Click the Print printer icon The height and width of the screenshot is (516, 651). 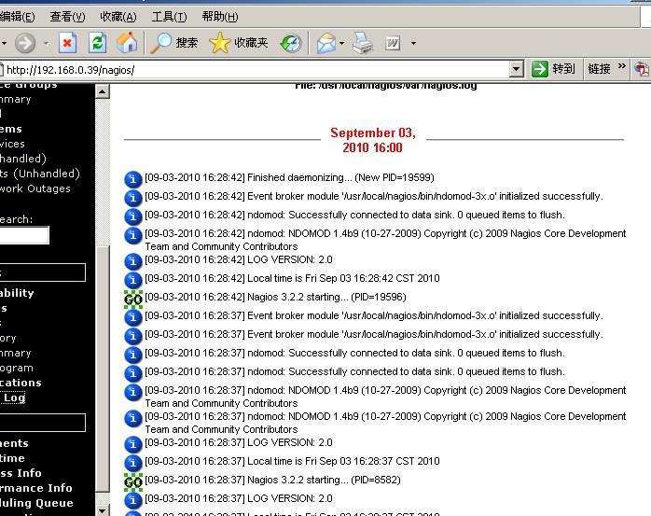point(363,43)
